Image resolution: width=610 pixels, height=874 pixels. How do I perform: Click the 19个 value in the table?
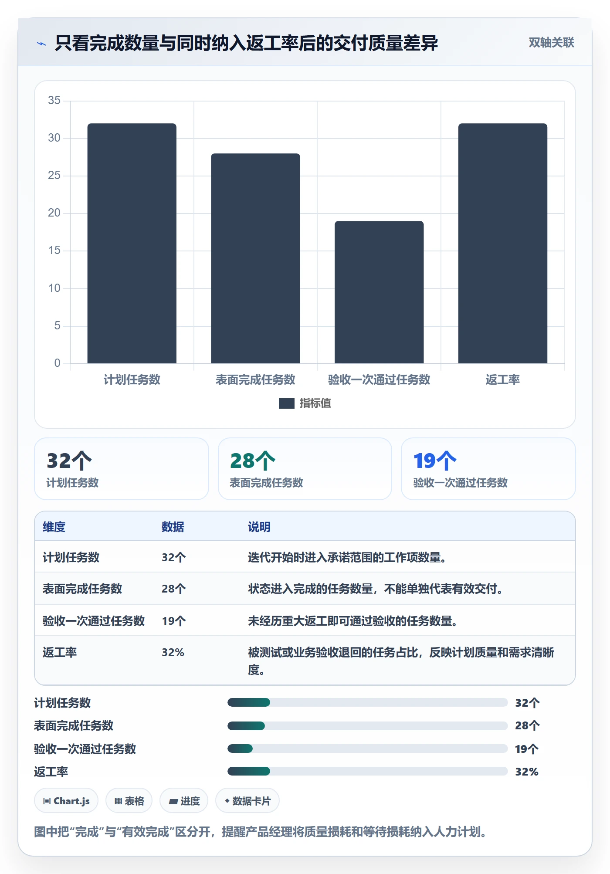[x=174, y=621]
